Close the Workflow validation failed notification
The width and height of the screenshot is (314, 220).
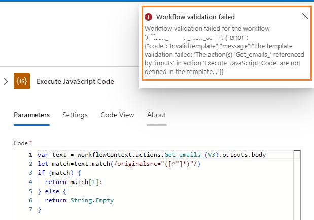305,16
